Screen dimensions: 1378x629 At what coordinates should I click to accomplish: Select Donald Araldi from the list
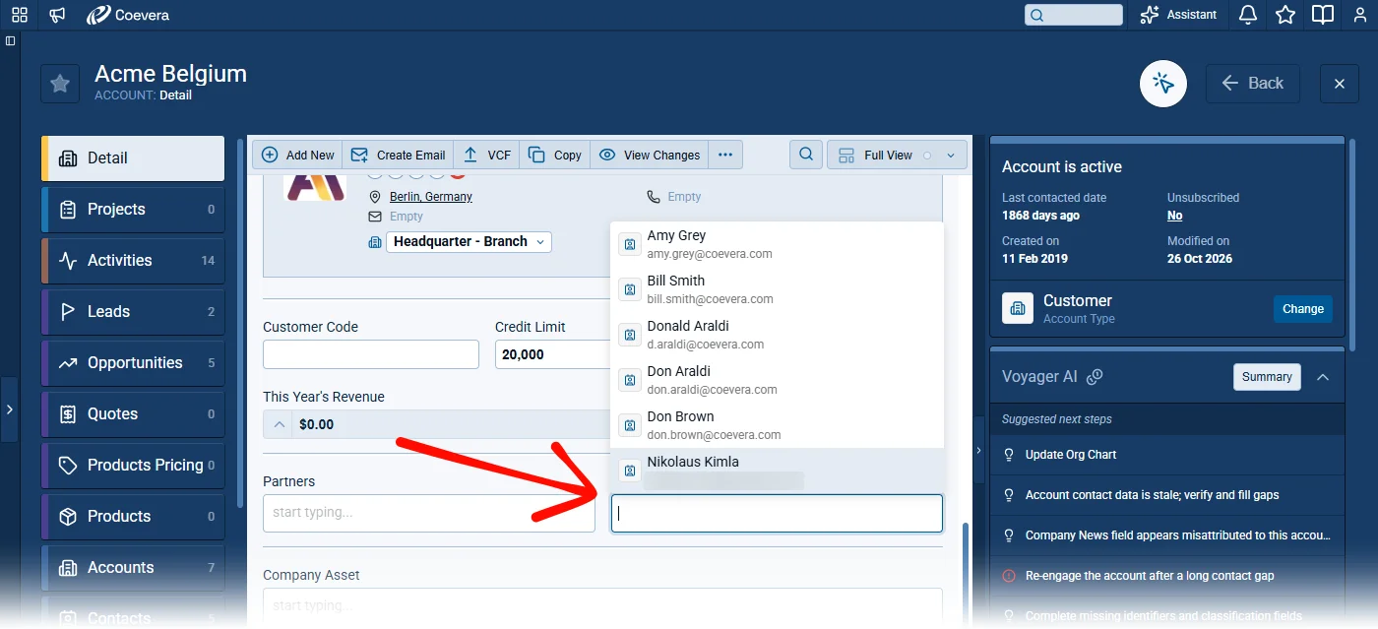(x=777, y=335)
